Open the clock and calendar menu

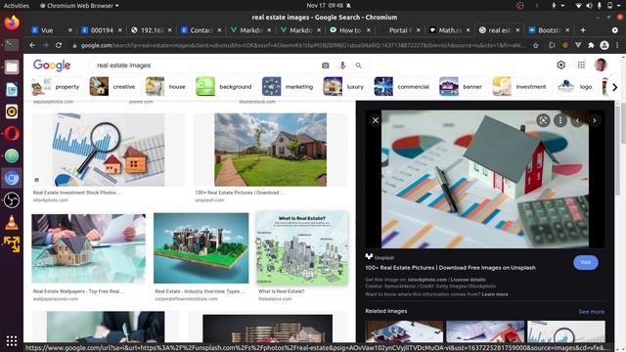tap(325, 6)
